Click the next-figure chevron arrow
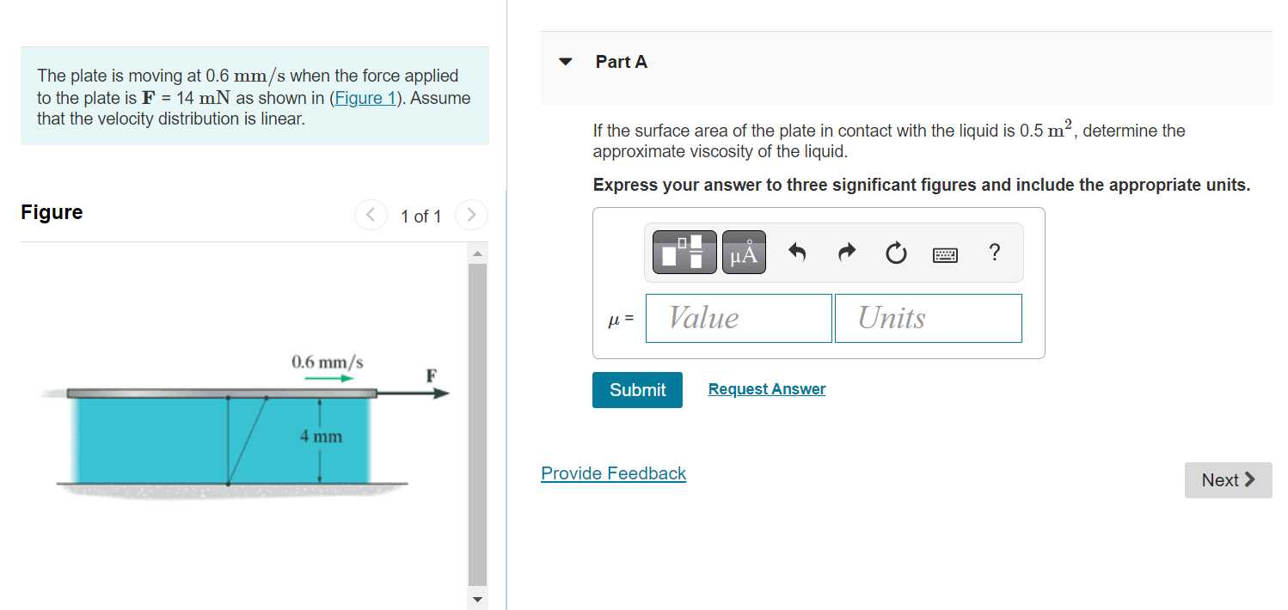This screenshot has height=610, width=1288. 471,215
